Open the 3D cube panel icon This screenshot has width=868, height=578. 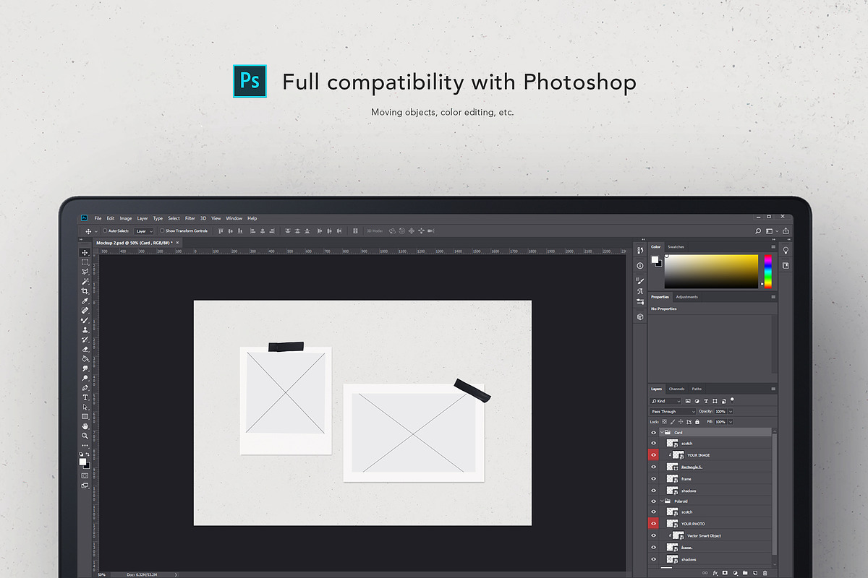tap(640, 316)
